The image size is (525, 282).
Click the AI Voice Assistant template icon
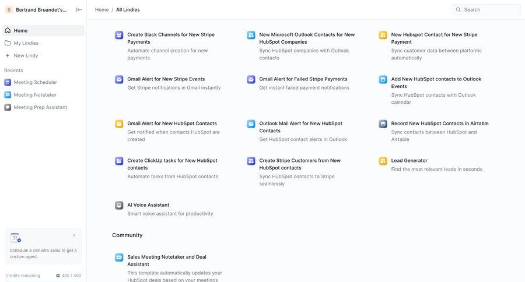pos(119,205)
